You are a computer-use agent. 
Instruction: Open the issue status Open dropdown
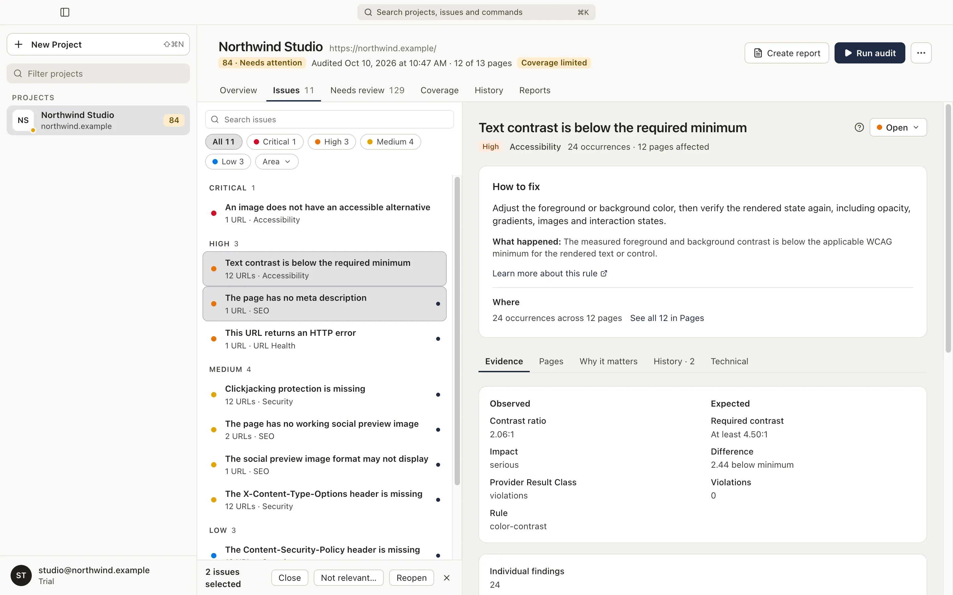(x=898, y=128)
